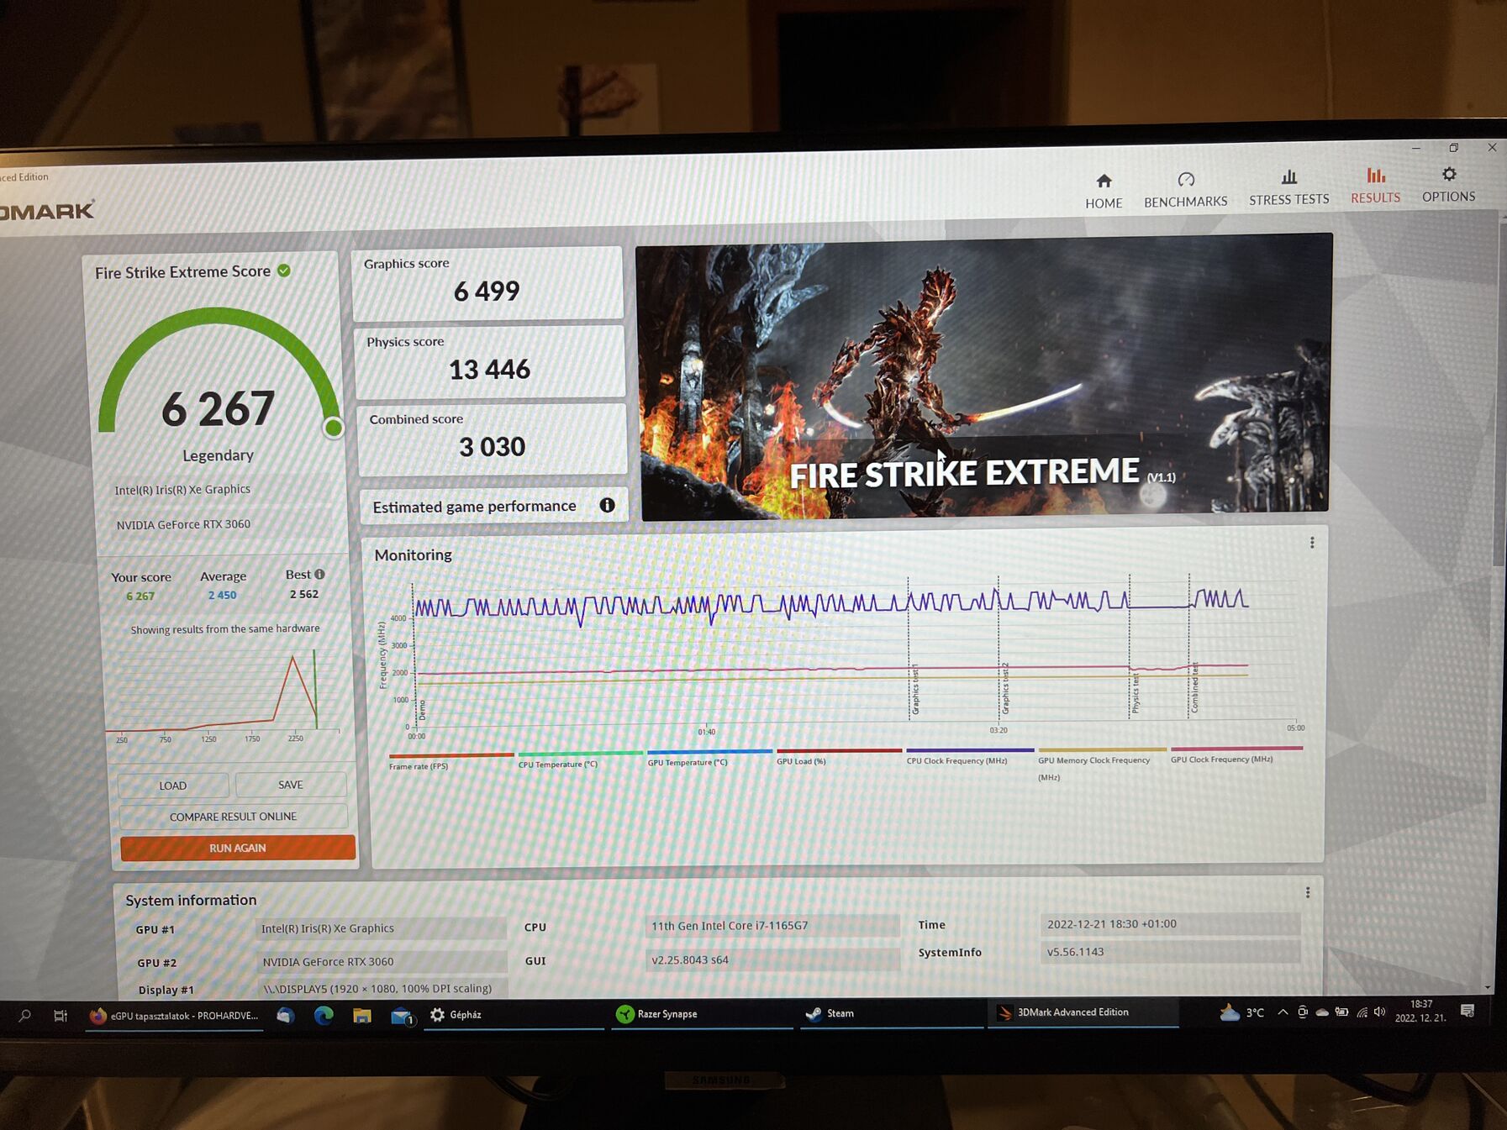The image size is (1507, 1130).
Task: Click the CPU 11th Gen Intel Core field
Action: click(772, 925)
